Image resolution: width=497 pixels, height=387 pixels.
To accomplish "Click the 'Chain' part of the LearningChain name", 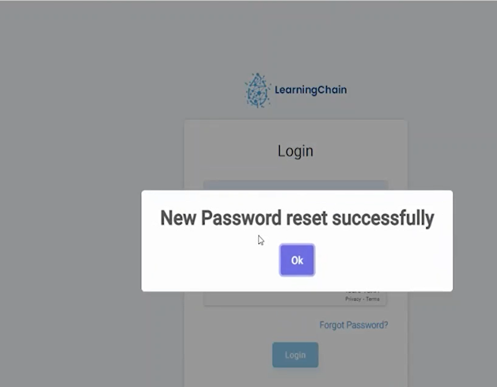I will [x=332, y=90].
